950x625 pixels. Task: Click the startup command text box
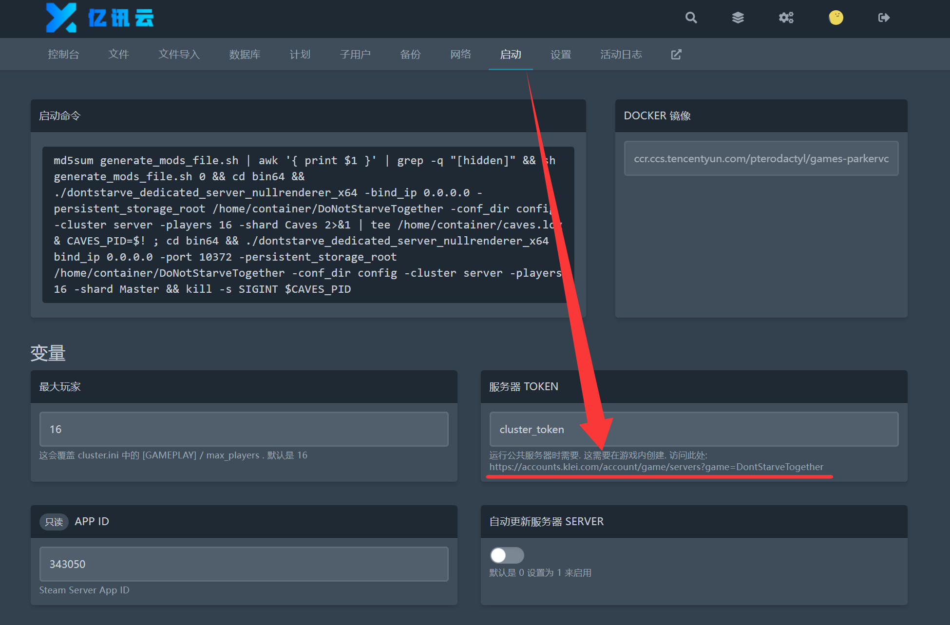click(x=308, y=225)
